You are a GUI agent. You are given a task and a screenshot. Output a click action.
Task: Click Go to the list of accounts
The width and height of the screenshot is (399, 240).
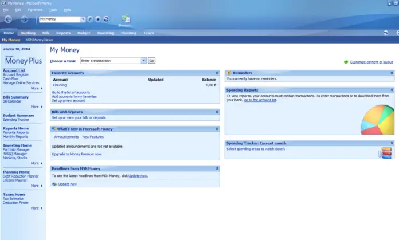[x=71, y=92]
